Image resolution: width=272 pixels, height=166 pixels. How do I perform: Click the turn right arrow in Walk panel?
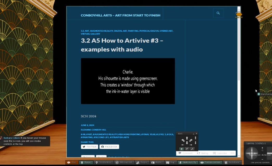191,140
